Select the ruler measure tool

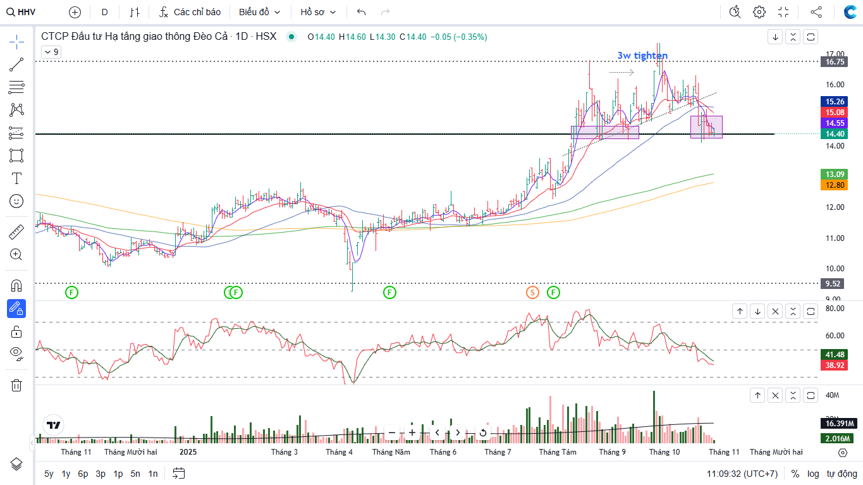coord(17,231)
